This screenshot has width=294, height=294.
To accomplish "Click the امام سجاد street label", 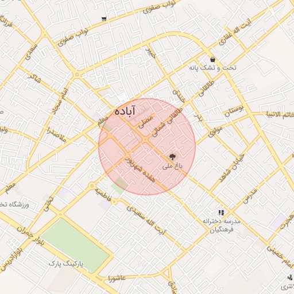I will point(60,101).
